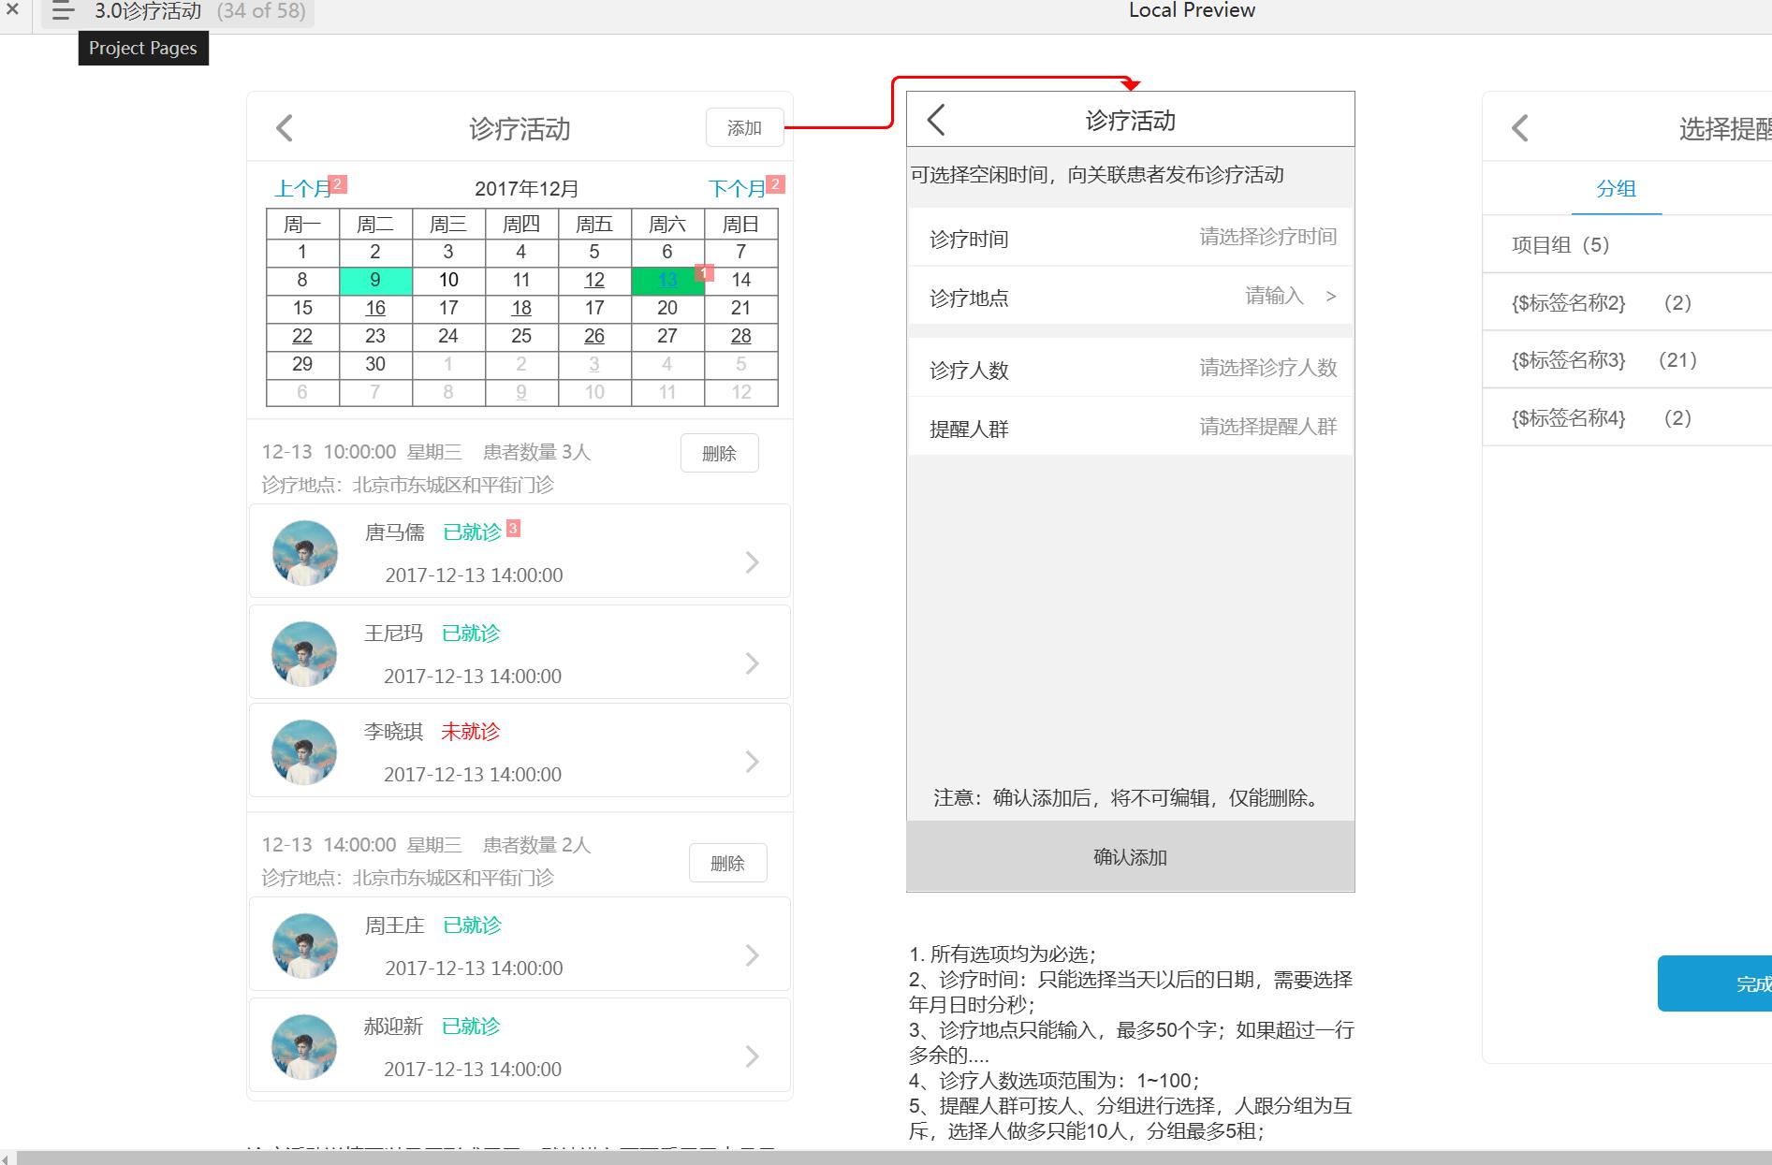Click 2017年12月 calendar header
The width and height of the screenshot is (1772, 1165).
coord(526,189)
